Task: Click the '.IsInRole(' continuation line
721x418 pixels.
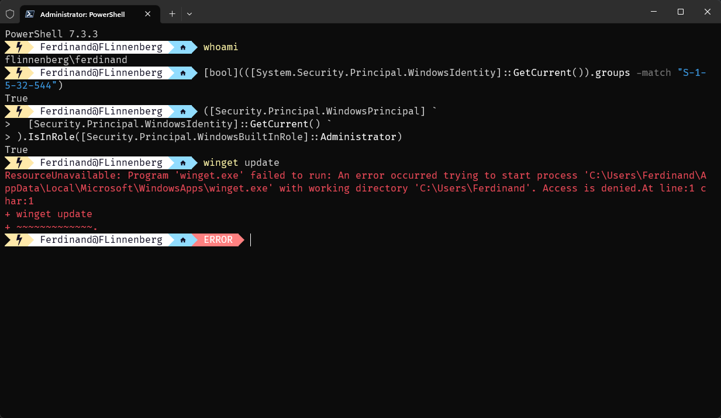Action: point(203,137)
